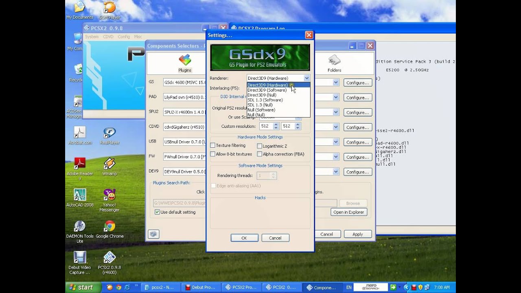
Task: Toggle Logarithmic Z checkbox
Action: point(259,146)
